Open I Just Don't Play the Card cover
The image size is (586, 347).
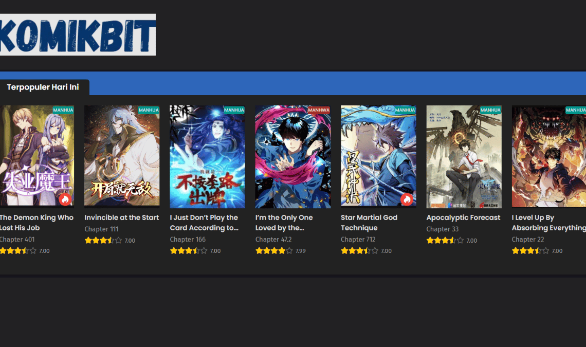click(207, 156)
